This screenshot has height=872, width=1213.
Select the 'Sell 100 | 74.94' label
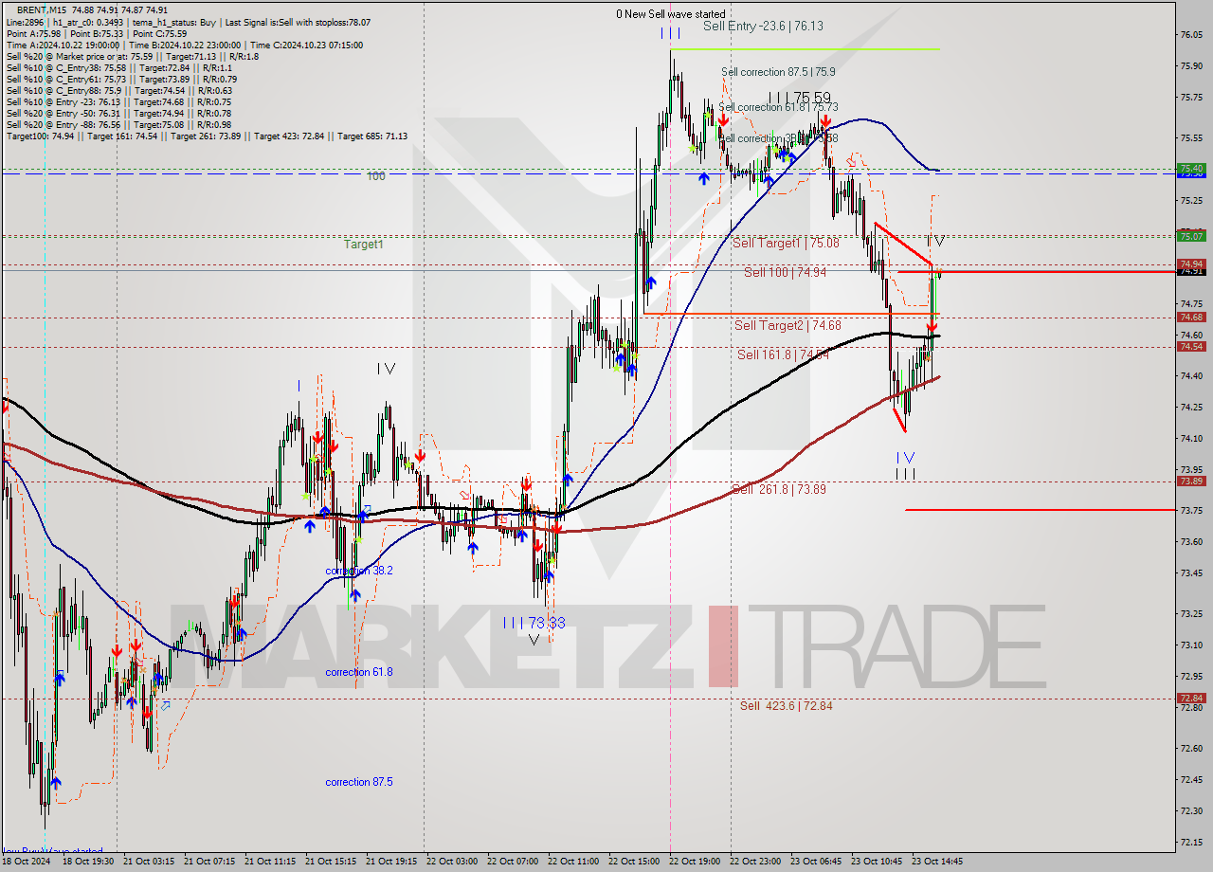pos(785,272)
